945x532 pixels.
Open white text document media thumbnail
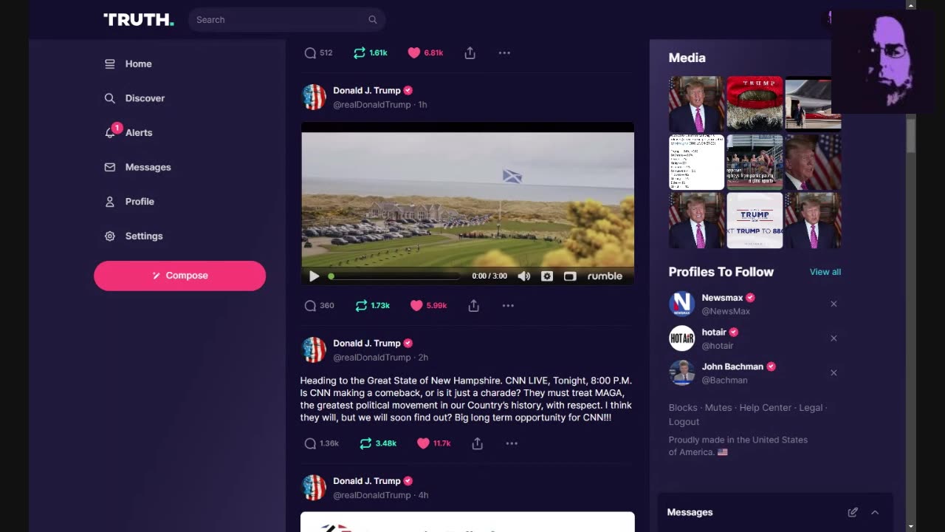tap(696, 163)
